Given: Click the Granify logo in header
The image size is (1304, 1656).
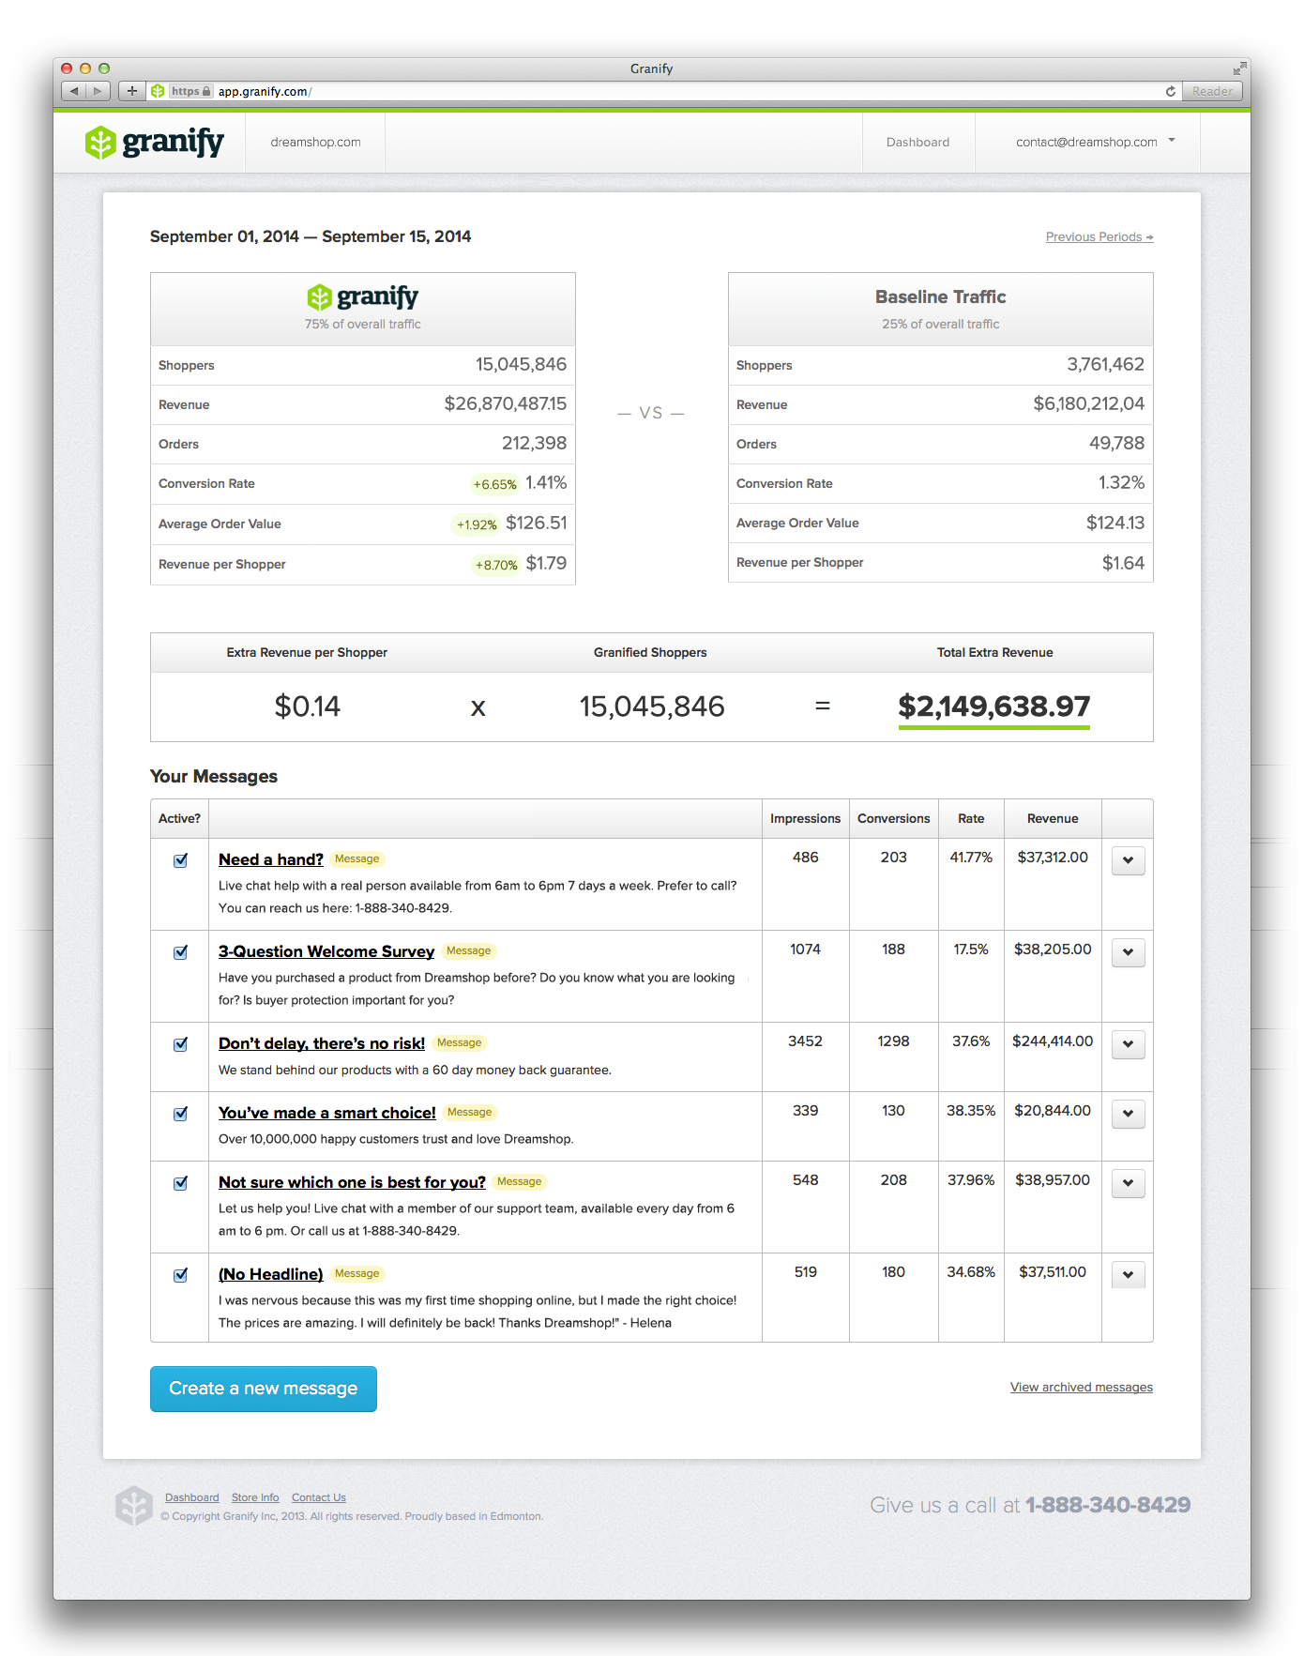Looking at the screenshot, I should click(x=155, y=143).
